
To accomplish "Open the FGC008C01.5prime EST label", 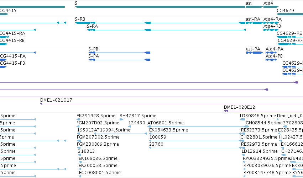I will pyautogui.click(x=100, y=173).
